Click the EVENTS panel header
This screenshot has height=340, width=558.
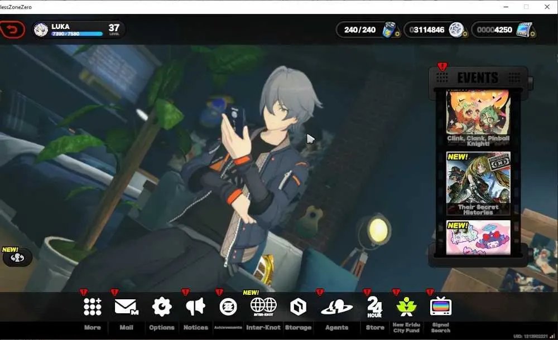pyautogui.click(x=478, y=78)
